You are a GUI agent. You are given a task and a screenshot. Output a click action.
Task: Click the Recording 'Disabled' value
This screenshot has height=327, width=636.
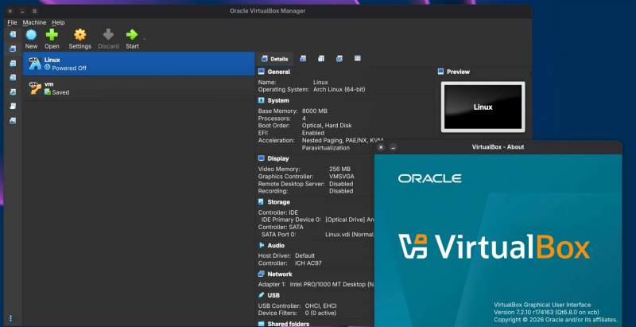[x=341, y=191]
